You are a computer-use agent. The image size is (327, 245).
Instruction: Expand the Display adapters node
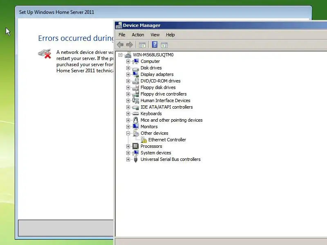click(128, 74)
